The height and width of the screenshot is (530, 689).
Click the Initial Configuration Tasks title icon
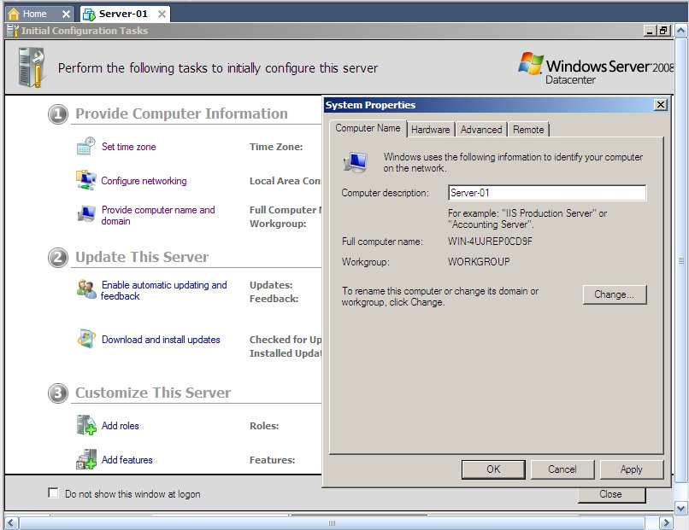(13, 31)
